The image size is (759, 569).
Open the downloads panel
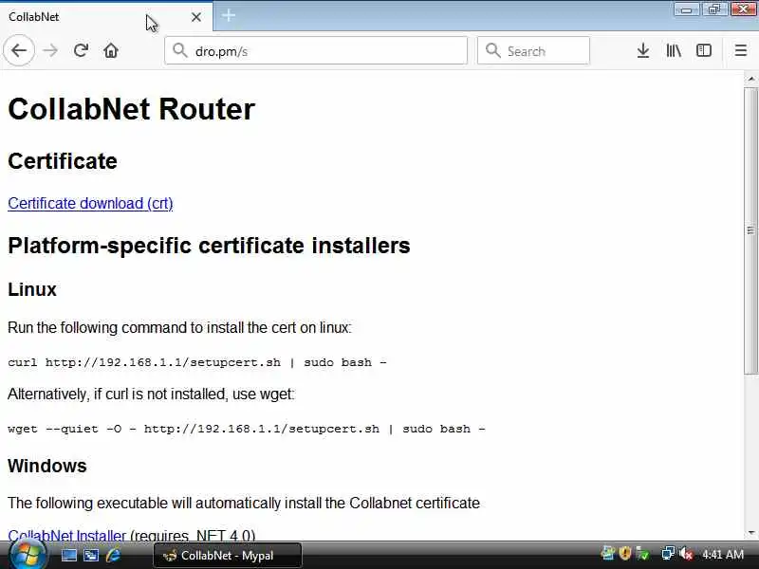(x=643, y=50)
